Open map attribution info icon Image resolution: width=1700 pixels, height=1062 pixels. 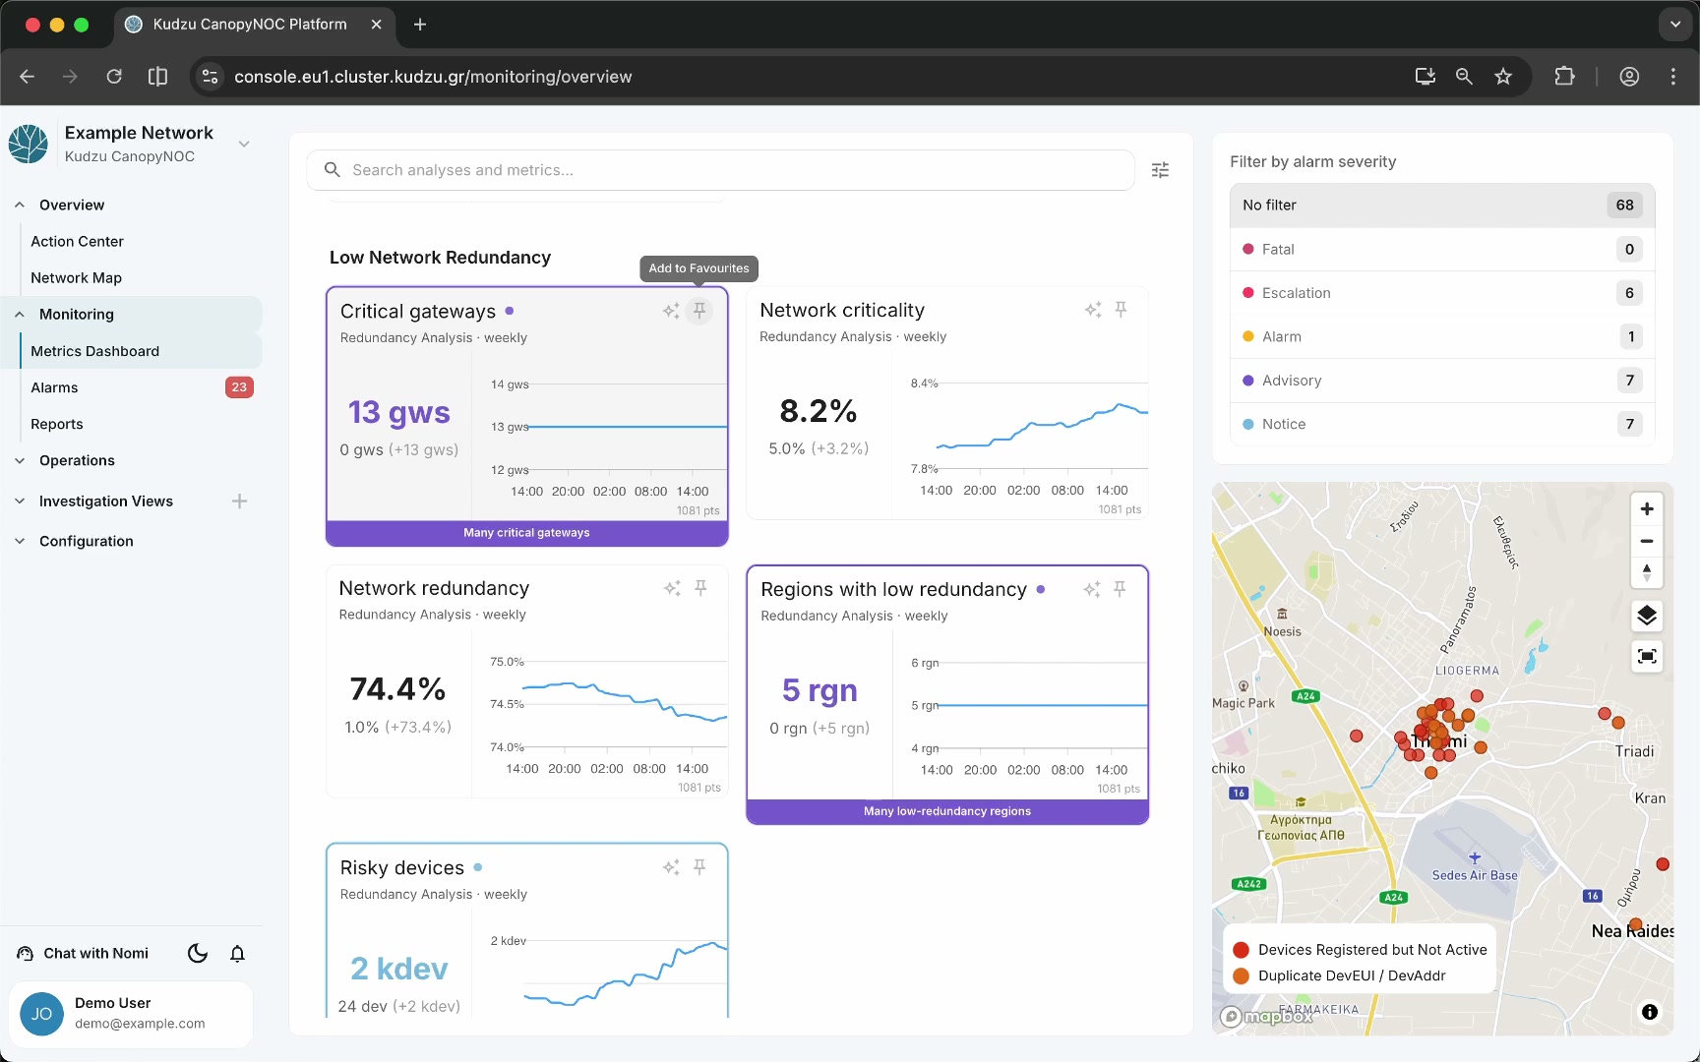[x=1650, y=1012]
